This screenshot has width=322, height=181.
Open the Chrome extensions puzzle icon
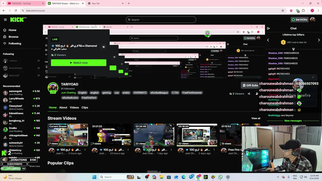(303, 11)
